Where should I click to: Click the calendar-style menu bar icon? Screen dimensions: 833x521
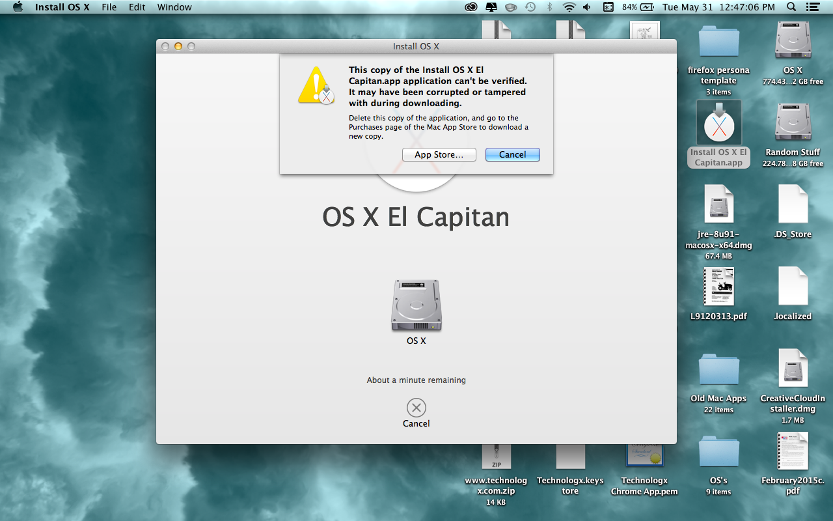pos(608,7)
